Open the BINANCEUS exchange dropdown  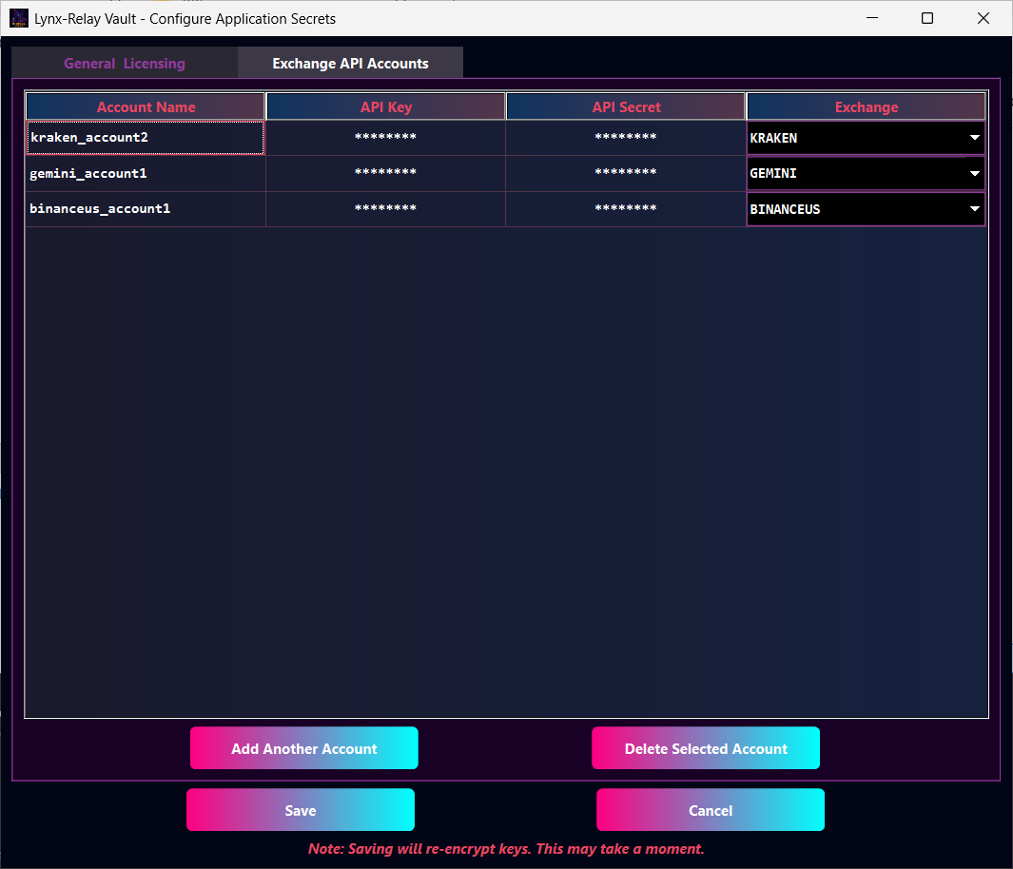pyautogui.click(x=974, y=209)
